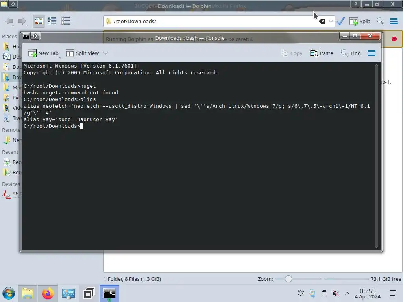Click Copy in Konsole toolbar
403x302 pixels.
click(x=292, y=53)
